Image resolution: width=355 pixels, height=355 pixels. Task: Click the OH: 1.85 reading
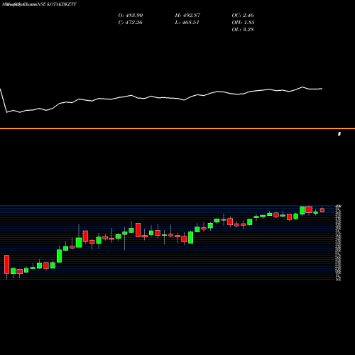tap(243, 22)
